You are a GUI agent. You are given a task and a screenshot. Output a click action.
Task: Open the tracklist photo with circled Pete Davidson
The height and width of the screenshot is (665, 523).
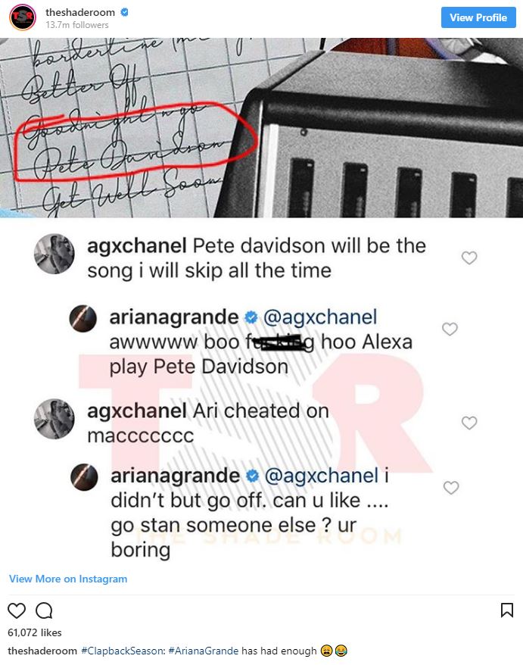pyautogui.click(x=262, y=128)
